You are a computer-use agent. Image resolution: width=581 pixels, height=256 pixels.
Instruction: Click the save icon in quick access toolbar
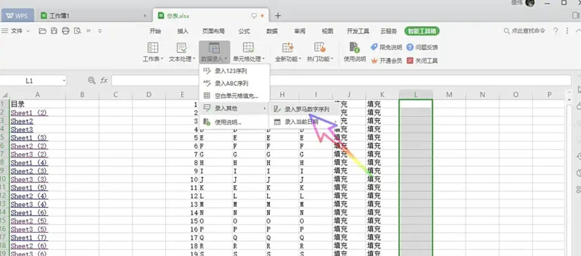(54, 31)
